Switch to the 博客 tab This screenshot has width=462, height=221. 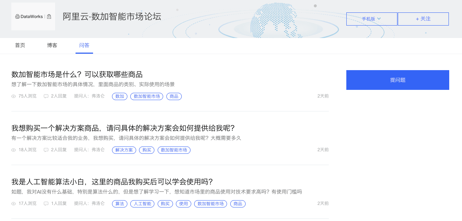(x=52, y=45)
